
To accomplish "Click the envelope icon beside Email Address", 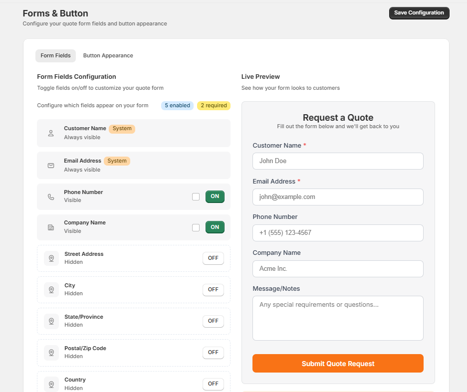I will 50,165.
